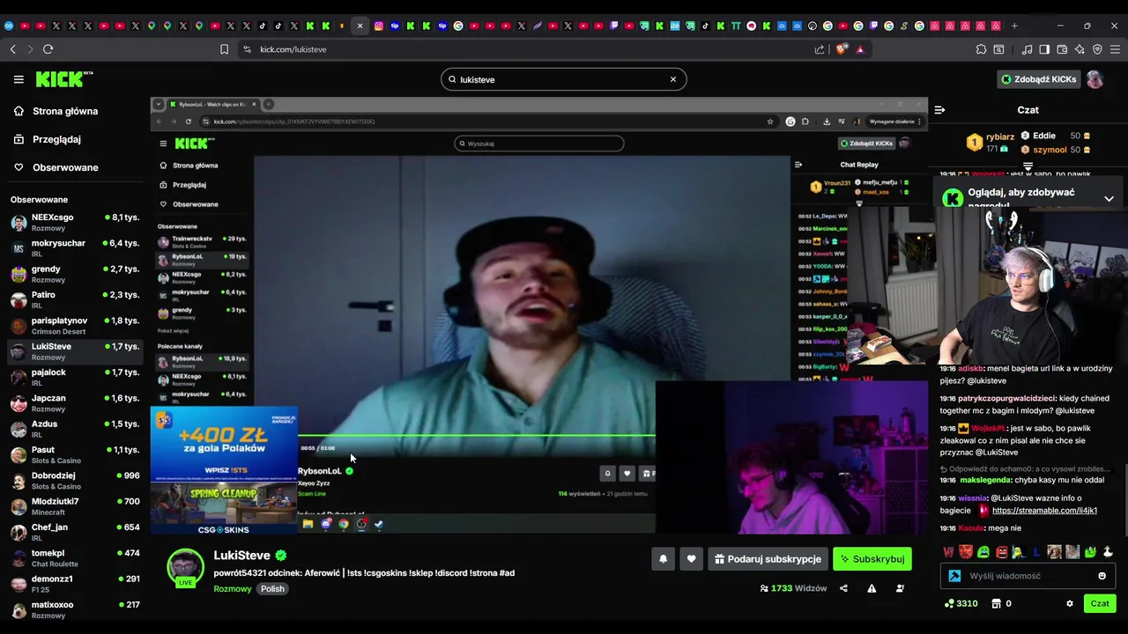The width and height of the screenshot is (1128, 634).
Task: Open the browser main menu icon
Action: 1115,49
